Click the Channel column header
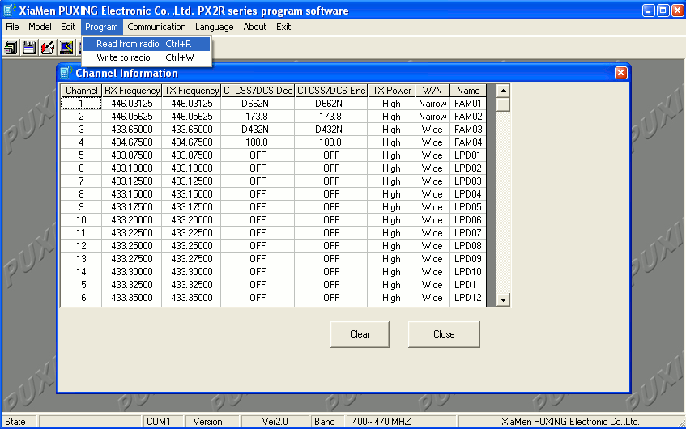 [81, 91]
